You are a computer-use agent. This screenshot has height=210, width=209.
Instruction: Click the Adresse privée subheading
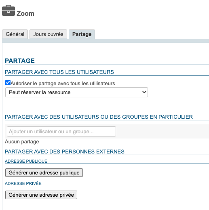[x=23, y=183]
